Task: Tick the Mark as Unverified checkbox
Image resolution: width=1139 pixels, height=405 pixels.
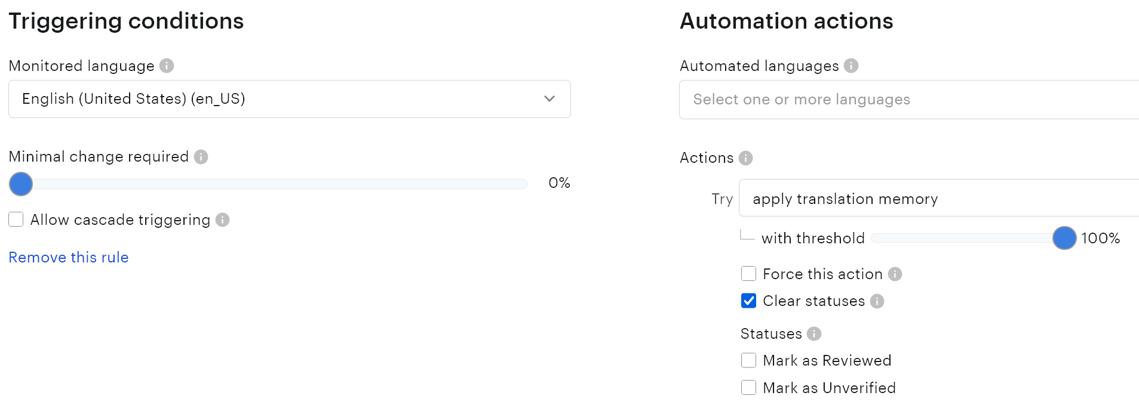Action: (748, 388)
